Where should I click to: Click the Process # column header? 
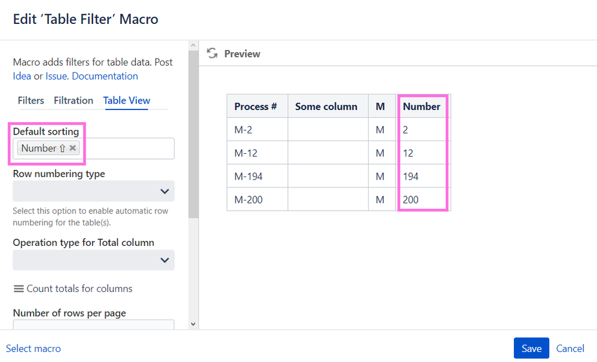(256, 107)
